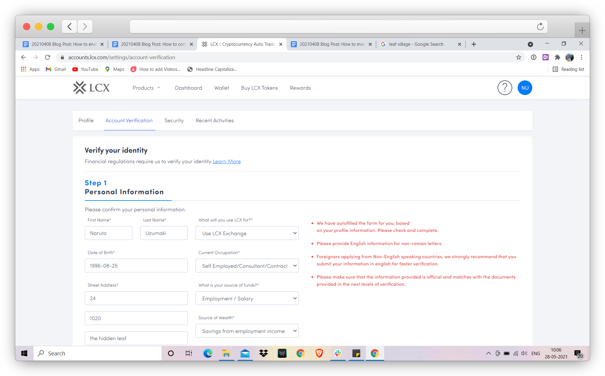The image size is (605, 376).
Task: Open the YouTube bookmark
Action: tap(85, 69)
